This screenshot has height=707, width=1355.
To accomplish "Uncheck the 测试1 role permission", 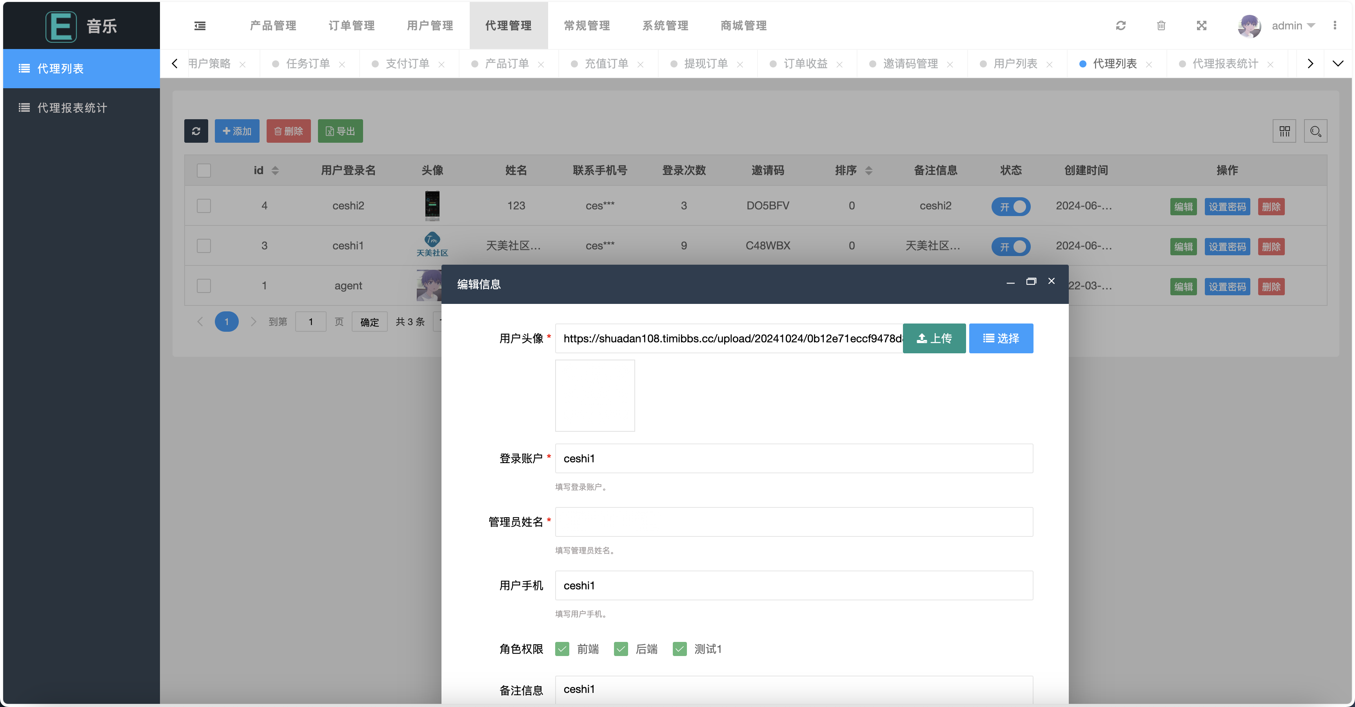I will [x=679, y=649].
